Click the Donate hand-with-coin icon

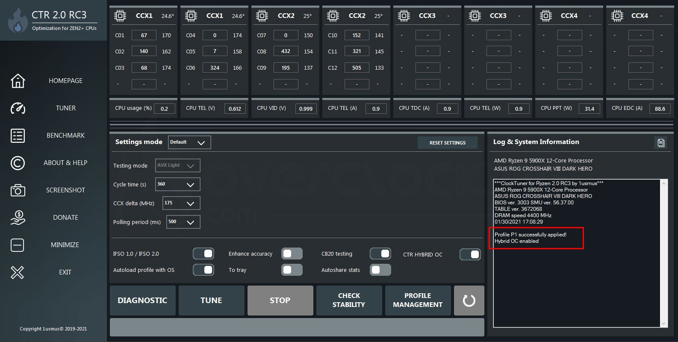[x=18, y=218]
